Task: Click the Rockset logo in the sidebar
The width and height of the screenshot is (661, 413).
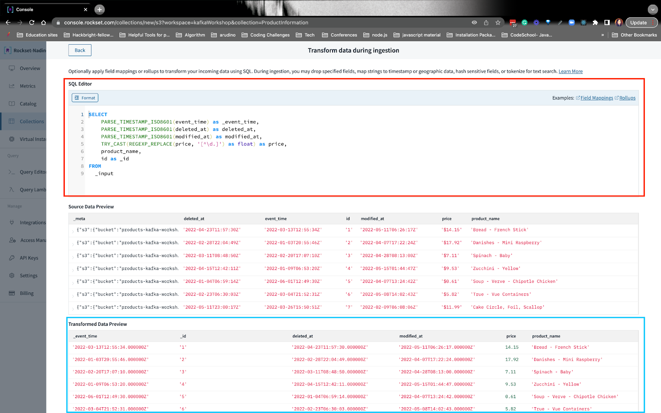Action: [7, 50]
